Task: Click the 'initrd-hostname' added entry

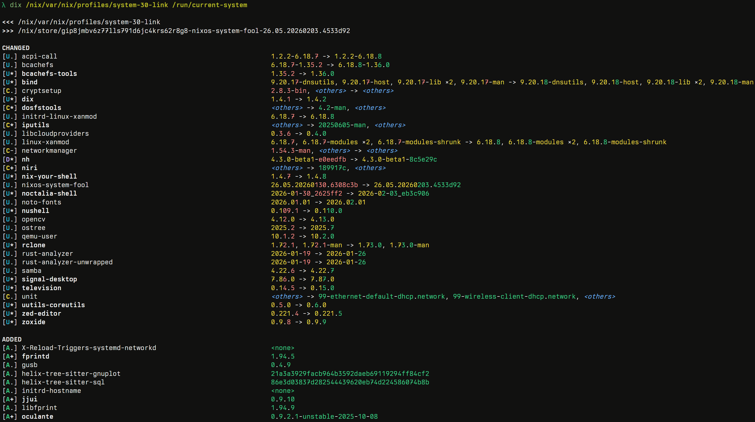Action: tap(51, 391)
